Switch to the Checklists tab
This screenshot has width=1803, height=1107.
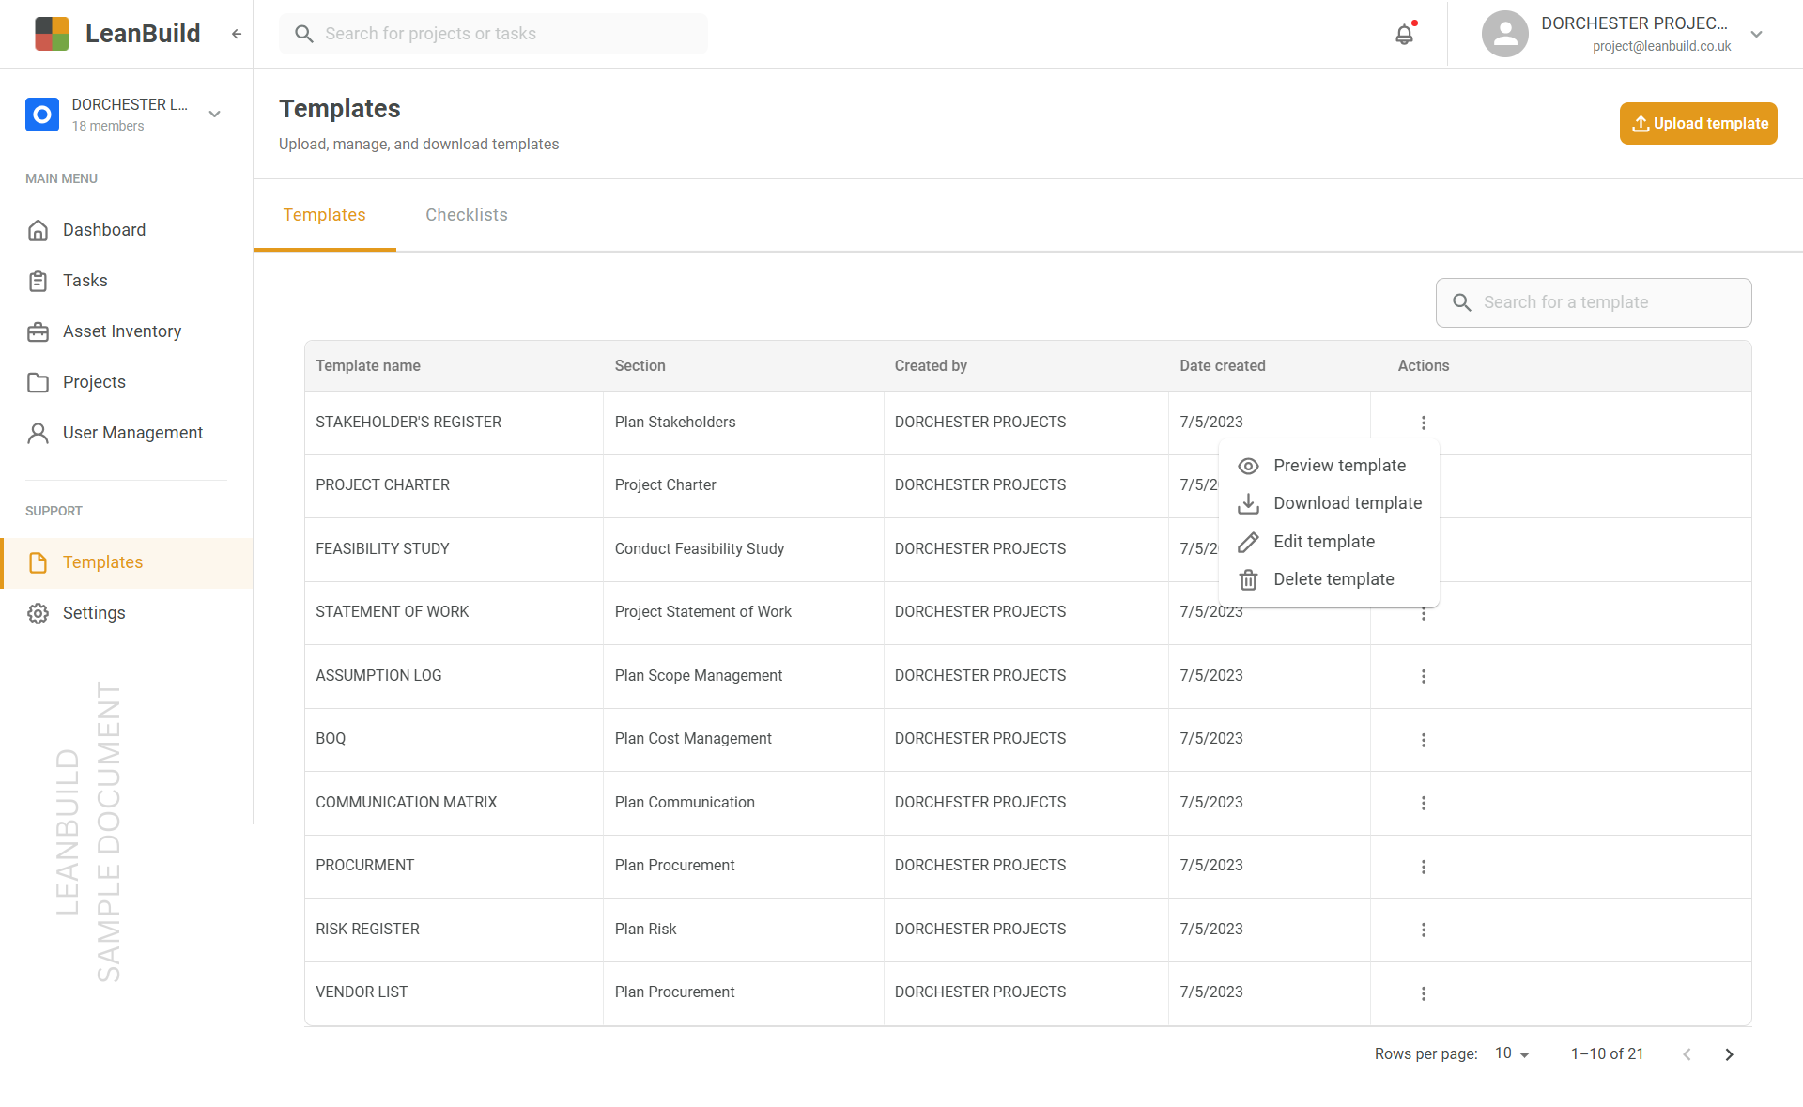coord(466,215)
